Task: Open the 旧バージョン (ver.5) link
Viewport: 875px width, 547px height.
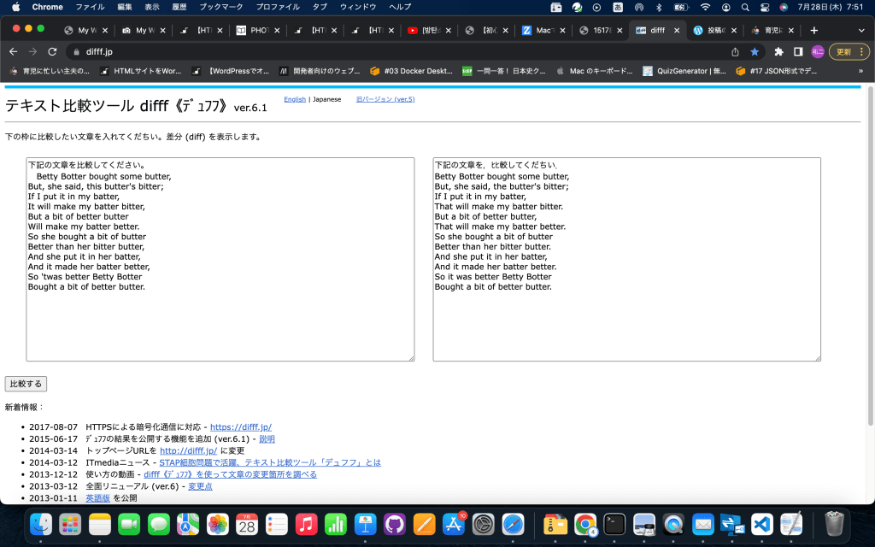Action: tap(385, 99)
